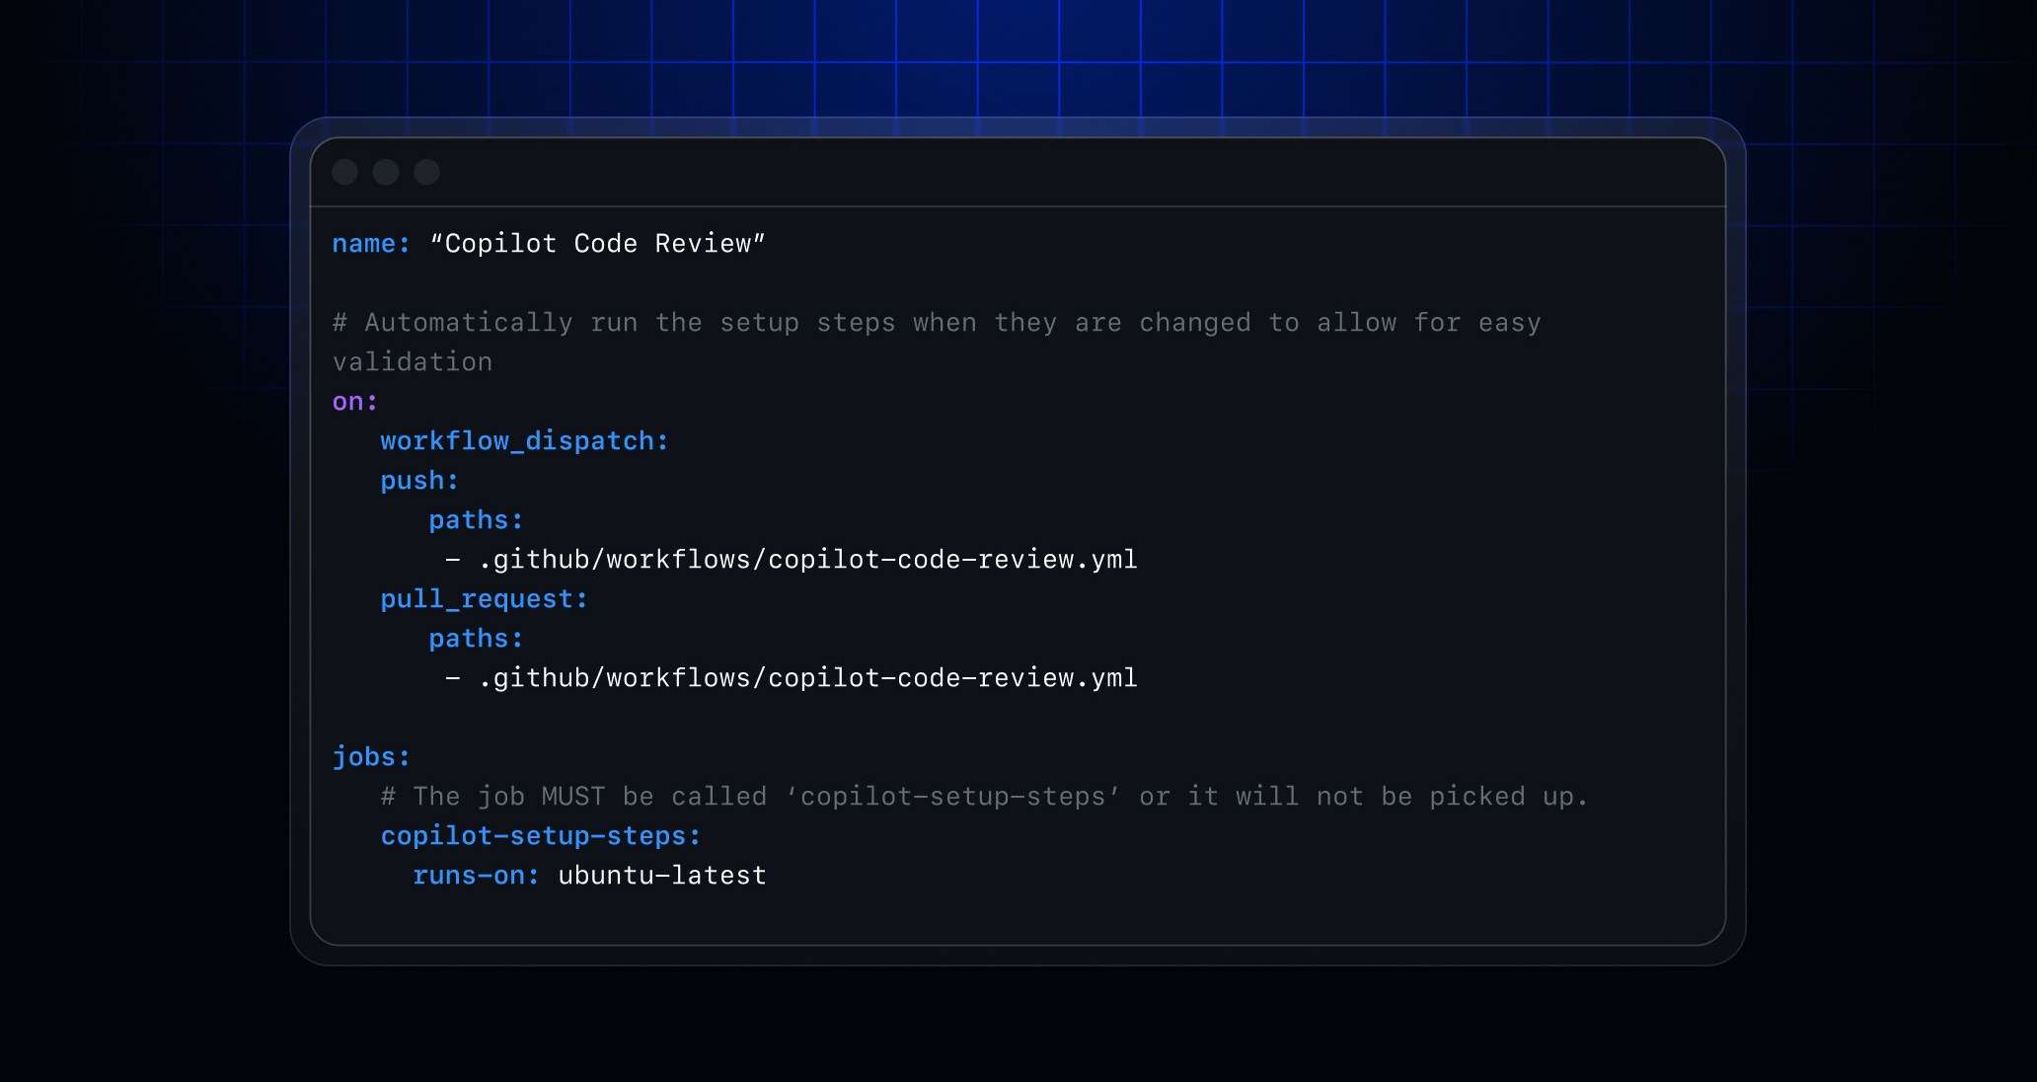2037x1082 pixels.
Task: Click the 'push:' key
Action: click(419, 481)
